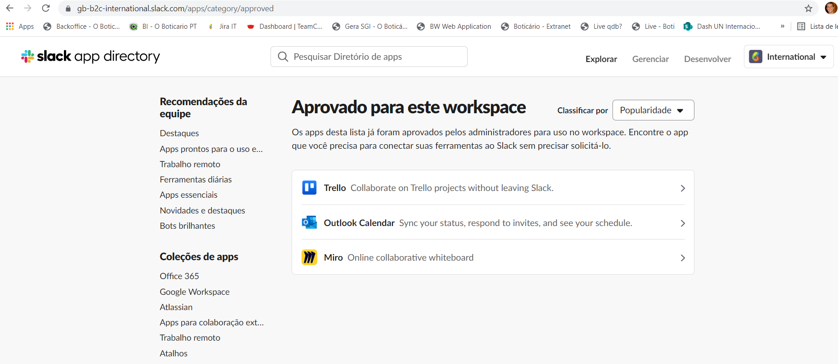The height and width of the screenshot is (364, 838).
Task: Click the Slack app directory logo
Action: (x=90, y=56)
